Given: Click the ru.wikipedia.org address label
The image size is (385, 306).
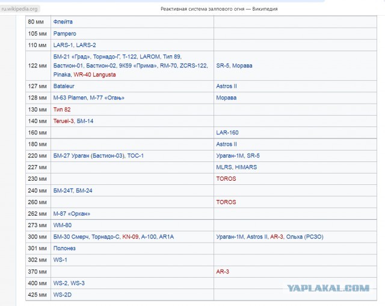Looking at the screenshot, I should click(20, 9).
